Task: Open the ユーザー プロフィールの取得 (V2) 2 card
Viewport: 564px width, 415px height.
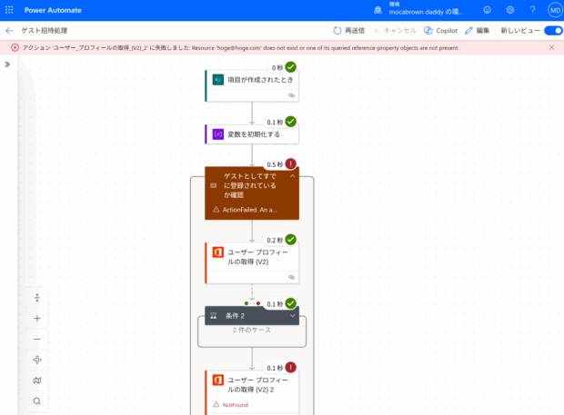Action: (x=252, y=392)
